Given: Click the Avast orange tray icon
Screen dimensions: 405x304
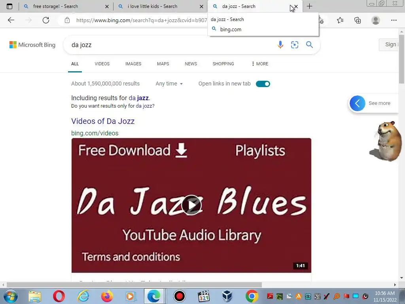Looking at the screenshot, I should click(298, 296).
